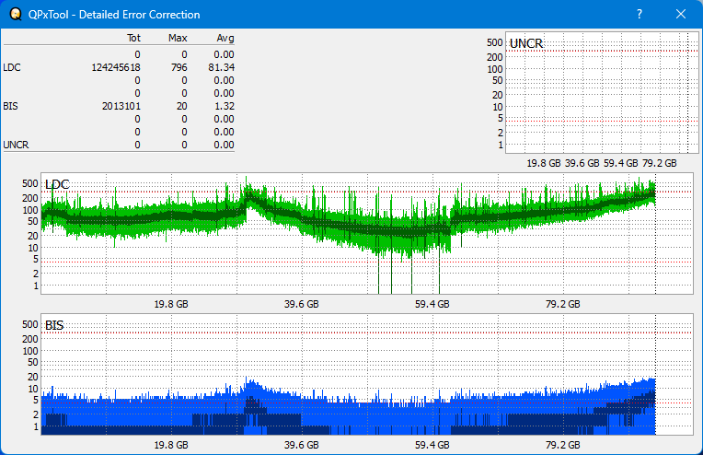Click the UNCR graph title label
This screenshot has width=703, height=455.
click(526, 43)
